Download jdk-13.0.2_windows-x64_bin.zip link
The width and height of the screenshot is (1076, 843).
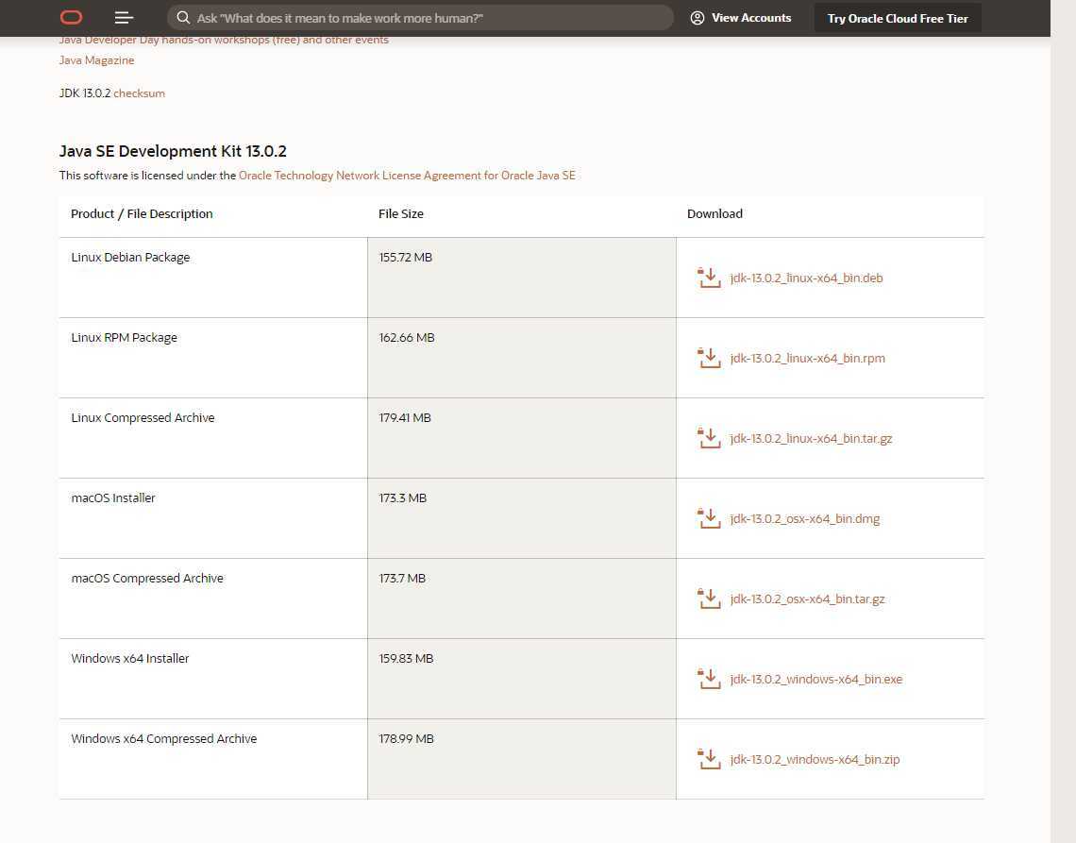pyautogui.click(x=815, y=760)
